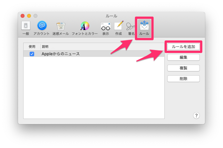Click the ルールを追加 button

pos(183,47)
